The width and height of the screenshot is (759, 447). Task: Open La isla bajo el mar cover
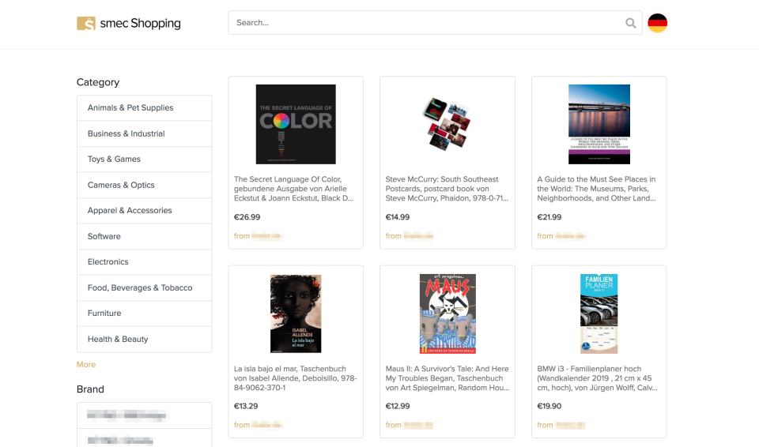click(x=296, y=314)
